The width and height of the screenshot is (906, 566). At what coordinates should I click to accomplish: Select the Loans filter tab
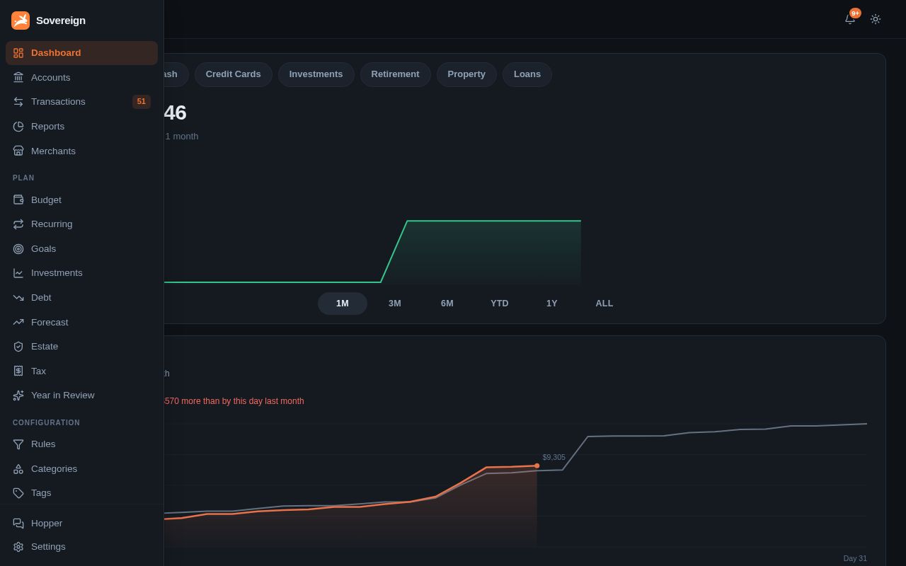point(527,74)
